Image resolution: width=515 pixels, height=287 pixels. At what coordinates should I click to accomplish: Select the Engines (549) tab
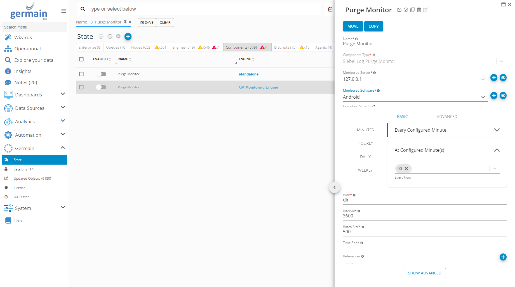point(184,48)
